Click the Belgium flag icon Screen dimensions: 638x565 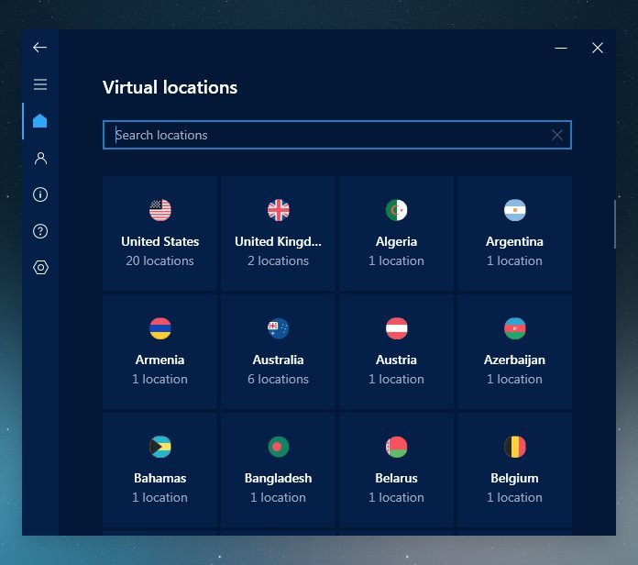(x=514, y=447)
